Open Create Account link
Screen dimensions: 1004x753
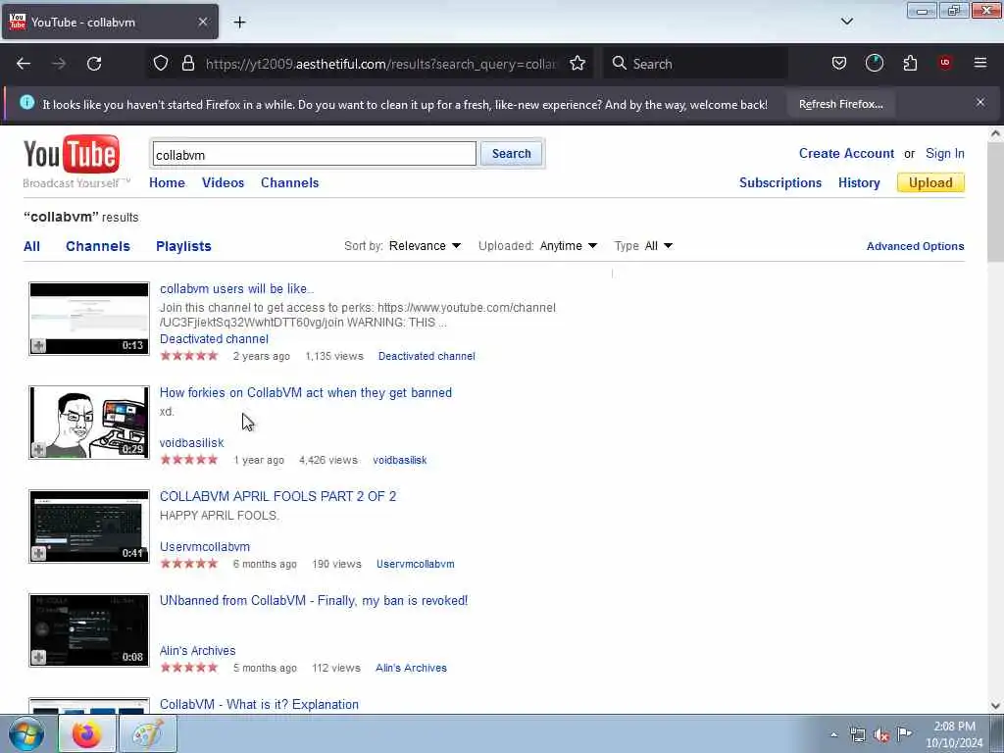[846, 154]
